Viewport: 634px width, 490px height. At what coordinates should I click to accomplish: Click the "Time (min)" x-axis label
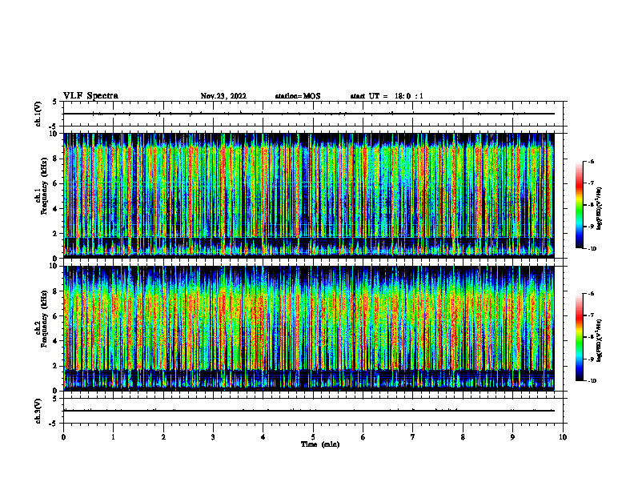320,444
